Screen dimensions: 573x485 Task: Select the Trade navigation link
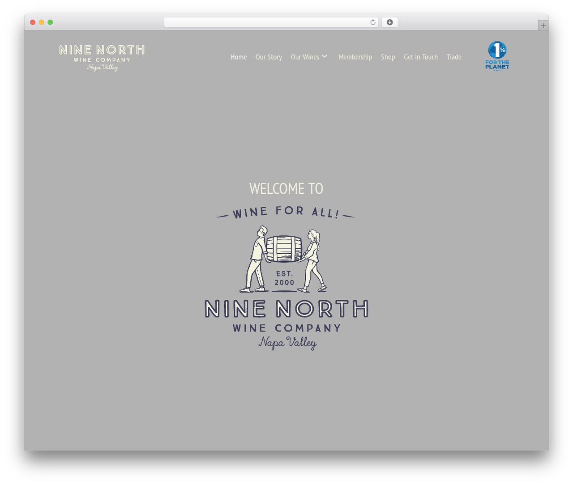tap(454, 57)
